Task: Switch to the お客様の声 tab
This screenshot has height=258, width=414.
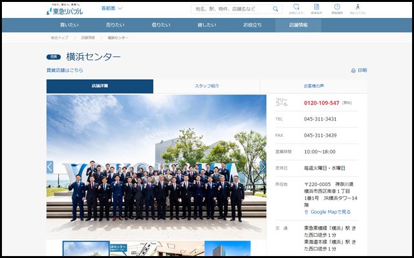Action: coord(314,86)
